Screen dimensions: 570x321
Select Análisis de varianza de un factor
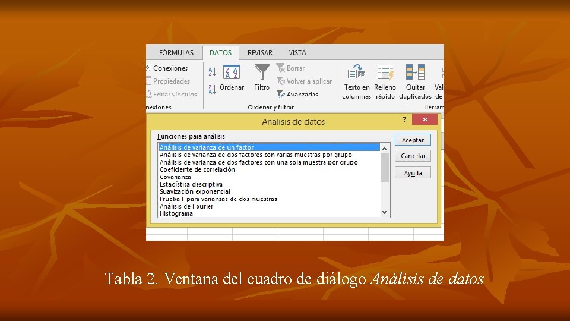[x=269, y=147]
